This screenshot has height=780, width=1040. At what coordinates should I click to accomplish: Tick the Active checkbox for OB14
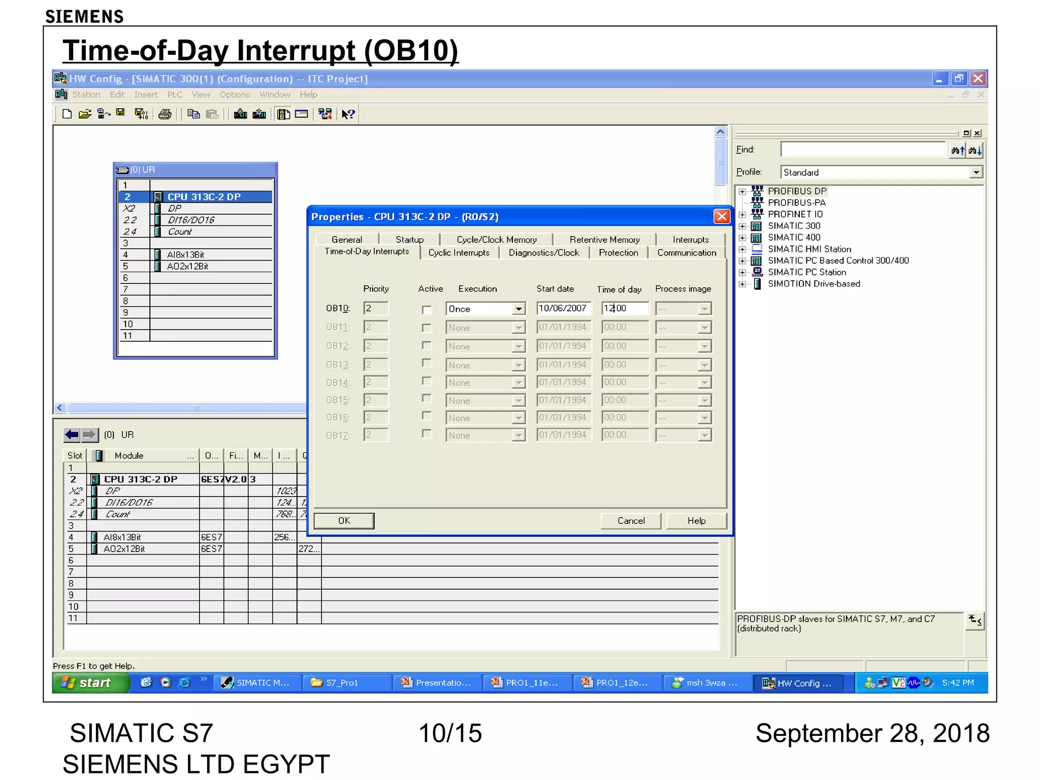(x=427, y=381)
